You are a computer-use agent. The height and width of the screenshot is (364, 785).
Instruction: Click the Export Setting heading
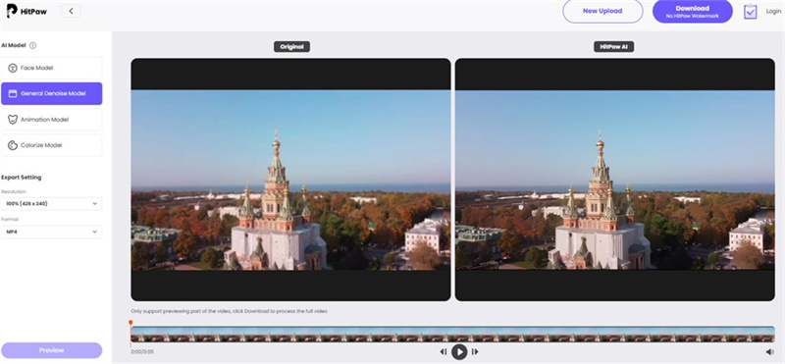coord(22,178)
